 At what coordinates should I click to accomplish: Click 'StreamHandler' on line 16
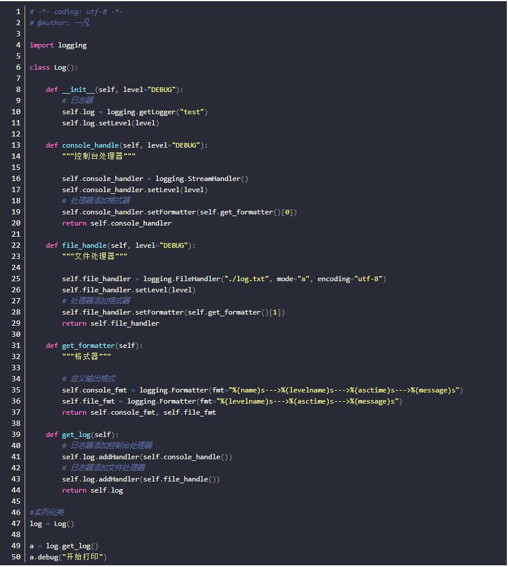pyautogui.click(x=214, y=179)
